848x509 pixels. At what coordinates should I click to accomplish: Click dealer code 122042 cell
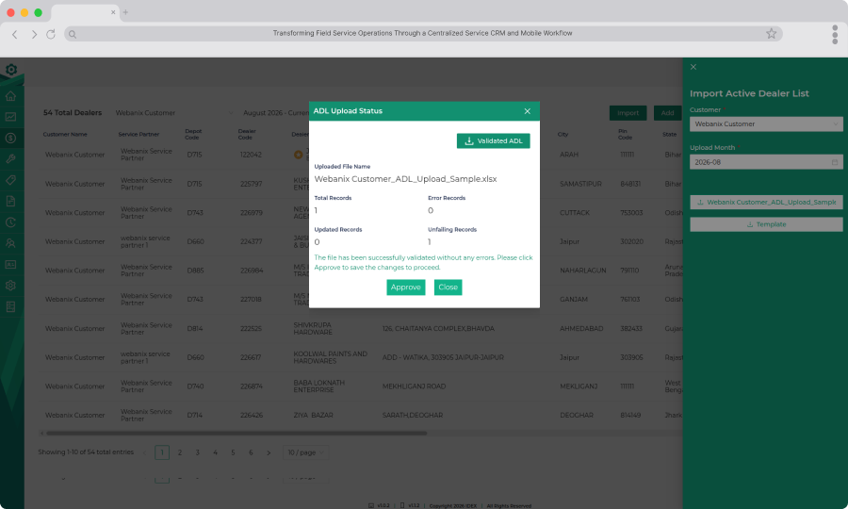click(x=251, y=155)
